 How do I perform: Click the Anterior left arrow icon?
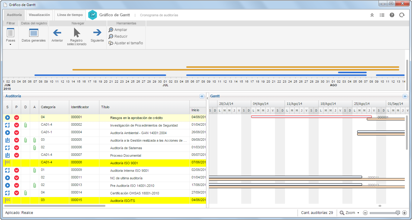[57, 33]
